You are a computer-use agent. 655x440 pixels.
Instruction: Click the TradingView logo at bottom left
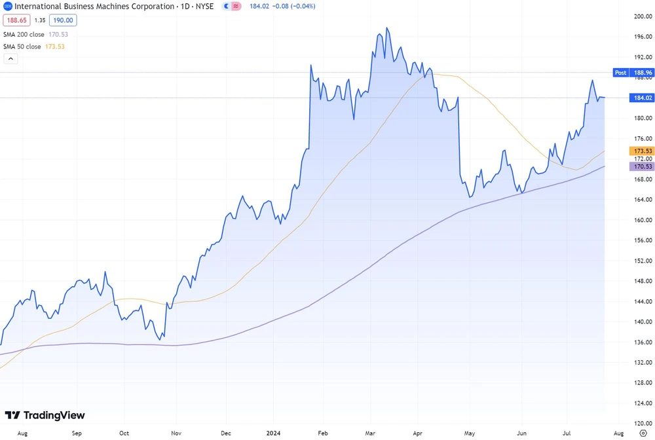[x=46, y=415]
